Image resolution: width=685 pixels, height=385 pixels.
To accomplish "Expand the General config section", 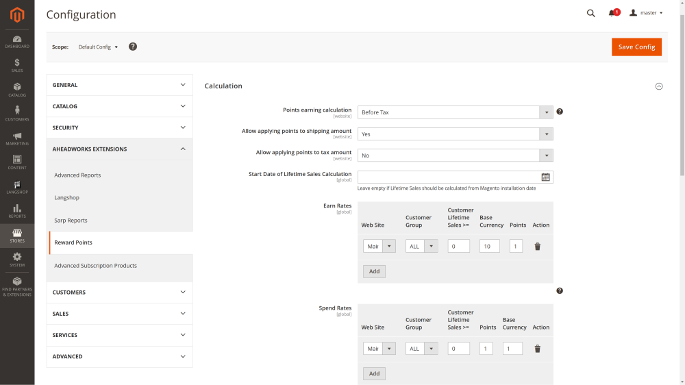I will pyautogui.click(x=119, y=85).
